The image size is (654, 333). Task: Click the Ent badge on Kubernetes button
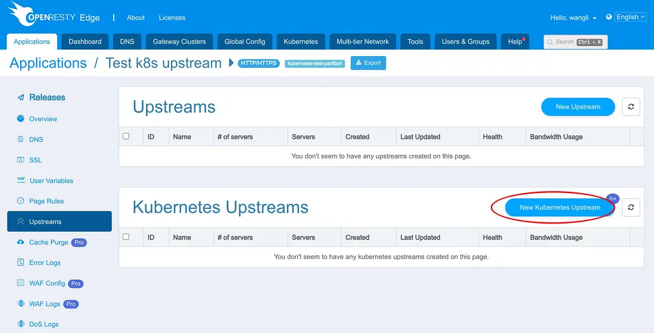pyautogui.click(x=613, y=199)
